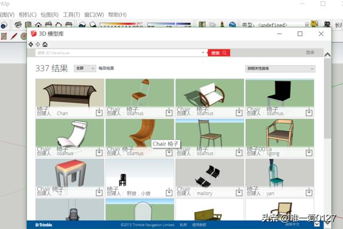Image resolution: width=343 pixels, height=229 pixels.
Task: Click the 登录 sign-in link
Action: coord(310,53)
